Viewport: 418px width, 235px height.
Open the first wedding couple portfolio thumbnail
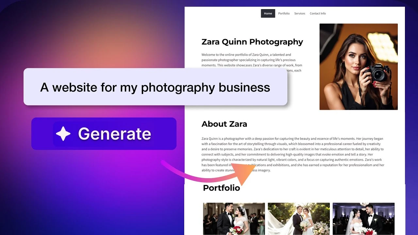234,218
